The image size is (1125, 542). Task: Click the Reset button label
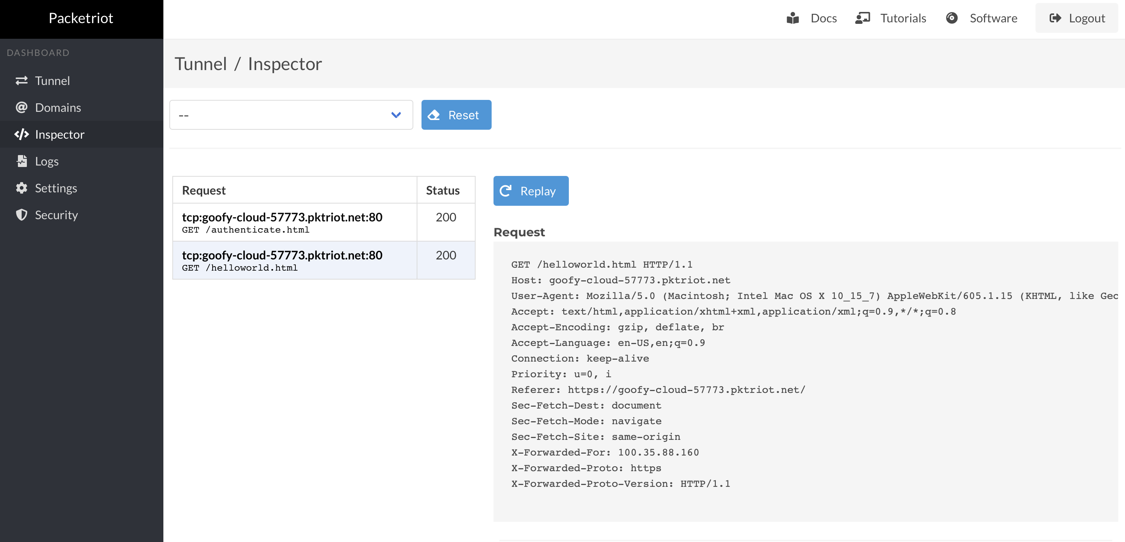coord(463,115)
